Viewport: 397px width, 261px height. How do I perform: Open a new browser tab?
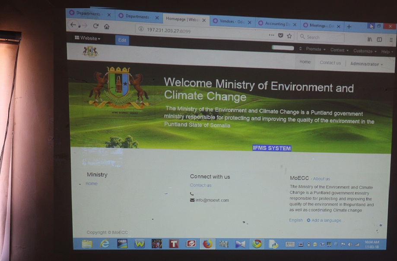[x=349, y=27]
